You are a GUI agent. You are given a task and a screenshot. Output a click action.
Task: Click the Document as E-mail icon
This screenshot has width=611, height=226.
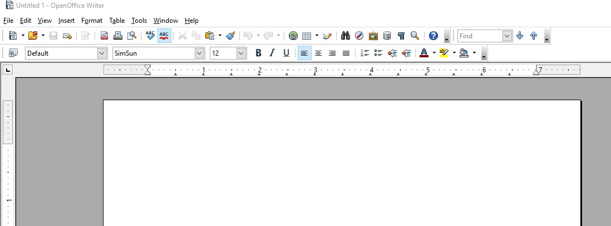point(67,36)
